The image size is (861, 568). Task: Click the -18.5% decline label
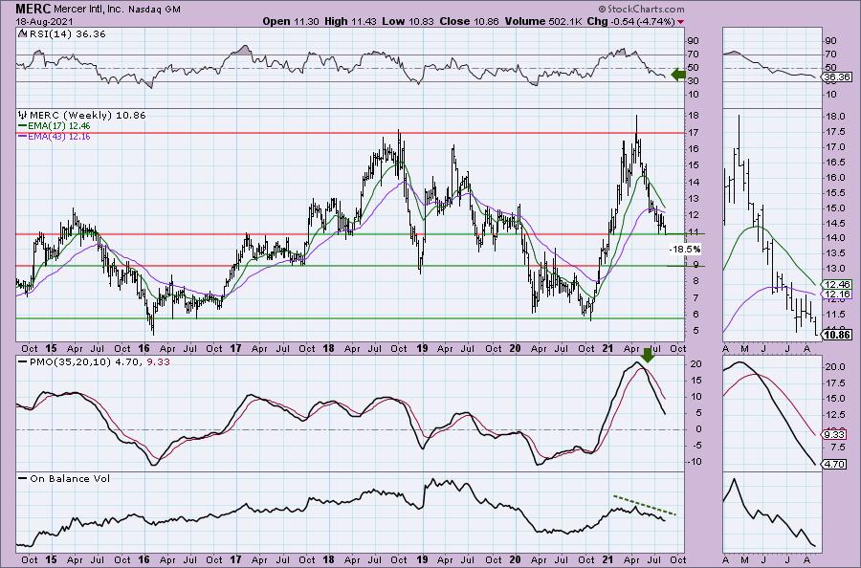click(x=685, y=250)
